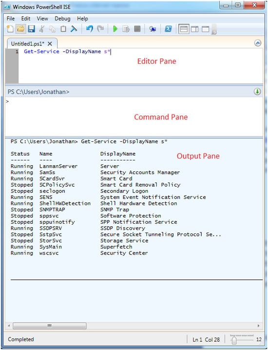Click the SstpSvc service name
This screenshot has height=350, width=268.
pos(51,234)
